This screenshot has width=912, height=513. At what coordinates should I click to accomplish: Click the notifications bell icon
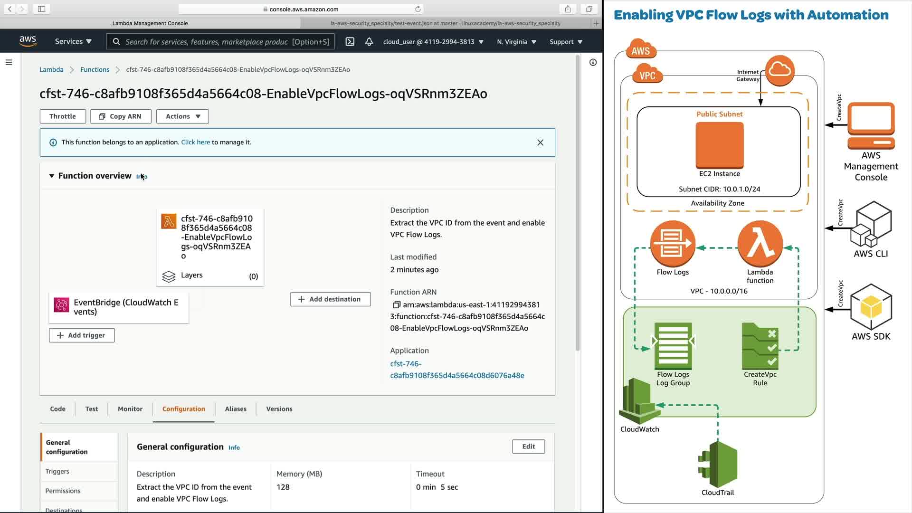(369, 42)
